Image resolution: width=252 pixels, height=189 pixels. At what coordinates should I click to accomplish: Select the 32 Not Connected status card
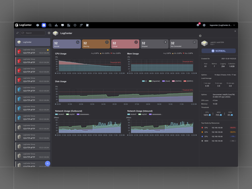pyautogui.click(x=183, y=44)
